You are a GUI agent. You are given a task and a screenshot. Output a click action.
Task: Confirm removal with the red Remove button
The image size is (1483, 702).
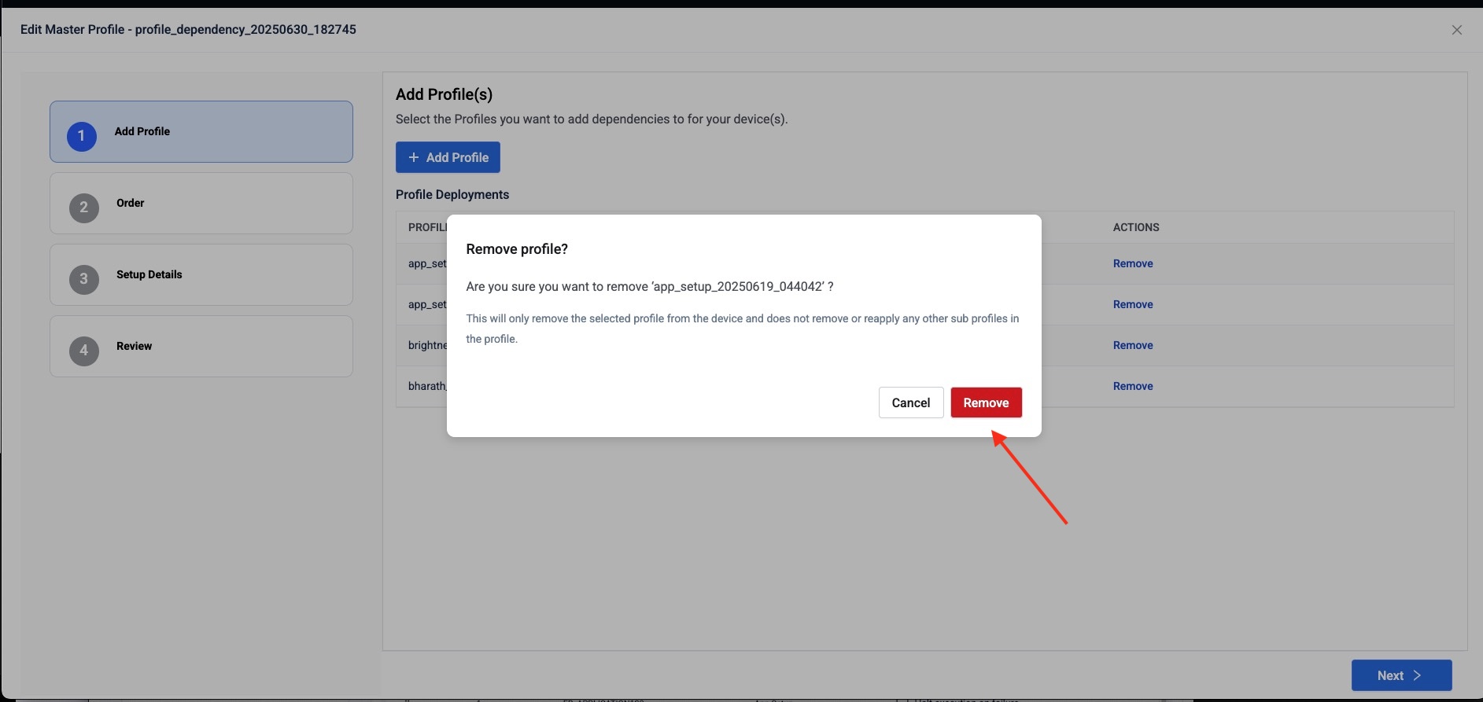coord(986,402)
